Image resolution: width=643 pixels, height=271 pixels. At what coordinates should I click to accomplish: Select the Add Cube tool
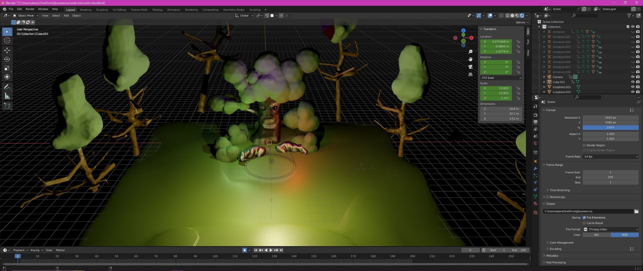(7, 106)
